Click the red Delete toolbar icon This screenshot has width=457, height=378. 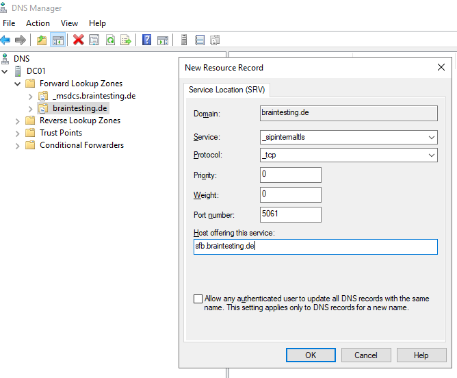(79, 40)
